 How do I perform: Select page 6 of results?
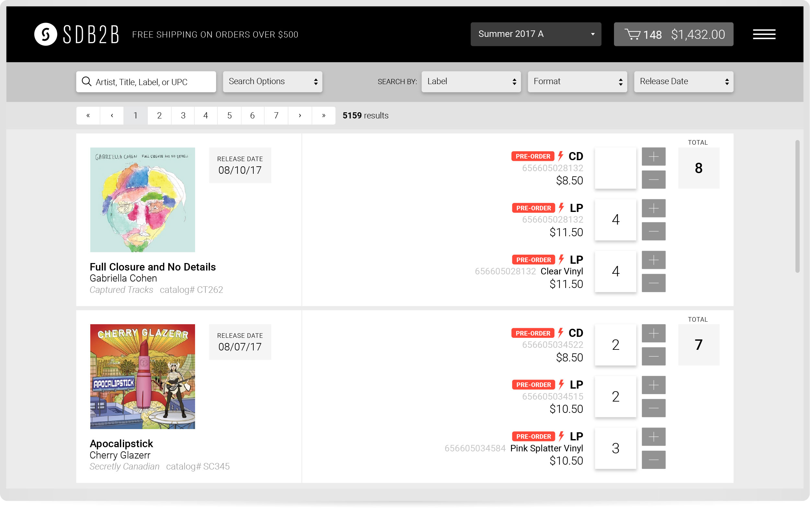click(253, 116)
